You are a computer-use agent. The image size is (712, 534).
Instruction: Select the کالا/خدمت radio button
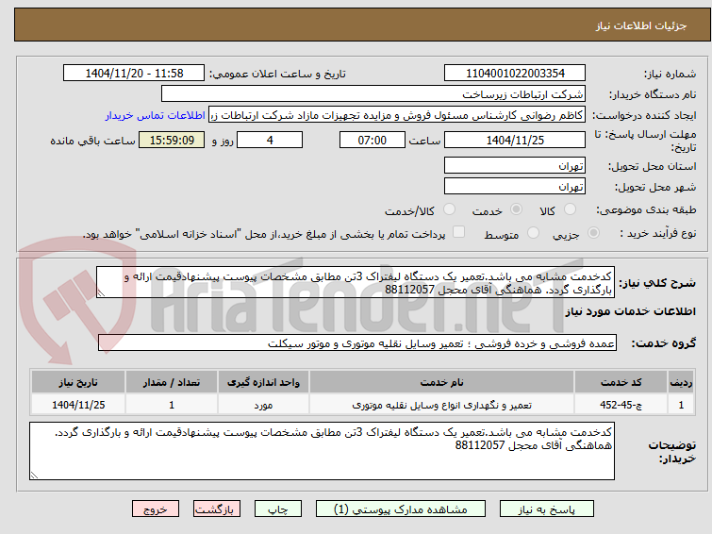tap(449, 209)
